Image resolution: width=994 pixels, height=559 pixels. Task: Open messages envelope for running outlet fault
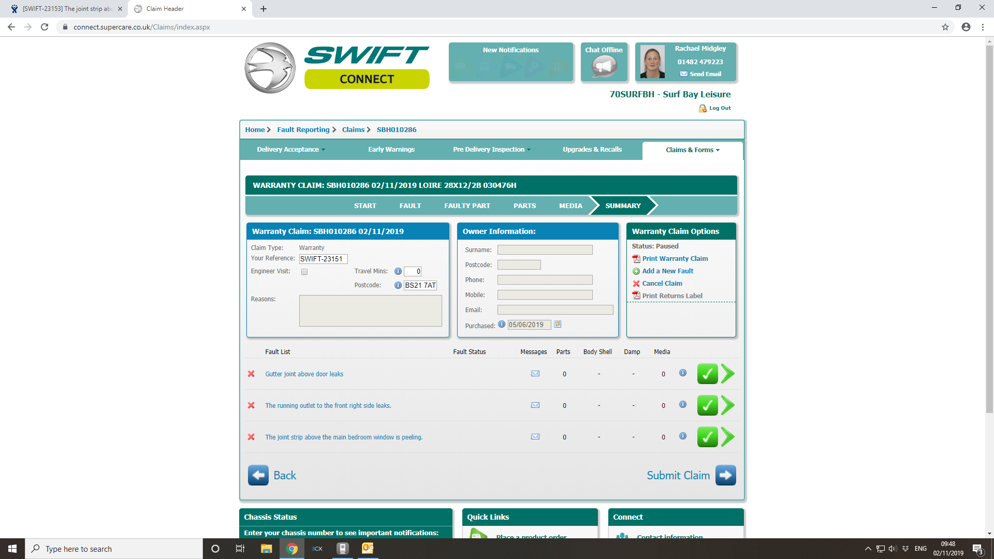click(535, 405)
